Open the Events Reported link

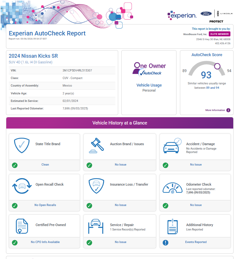click(196, 242)
